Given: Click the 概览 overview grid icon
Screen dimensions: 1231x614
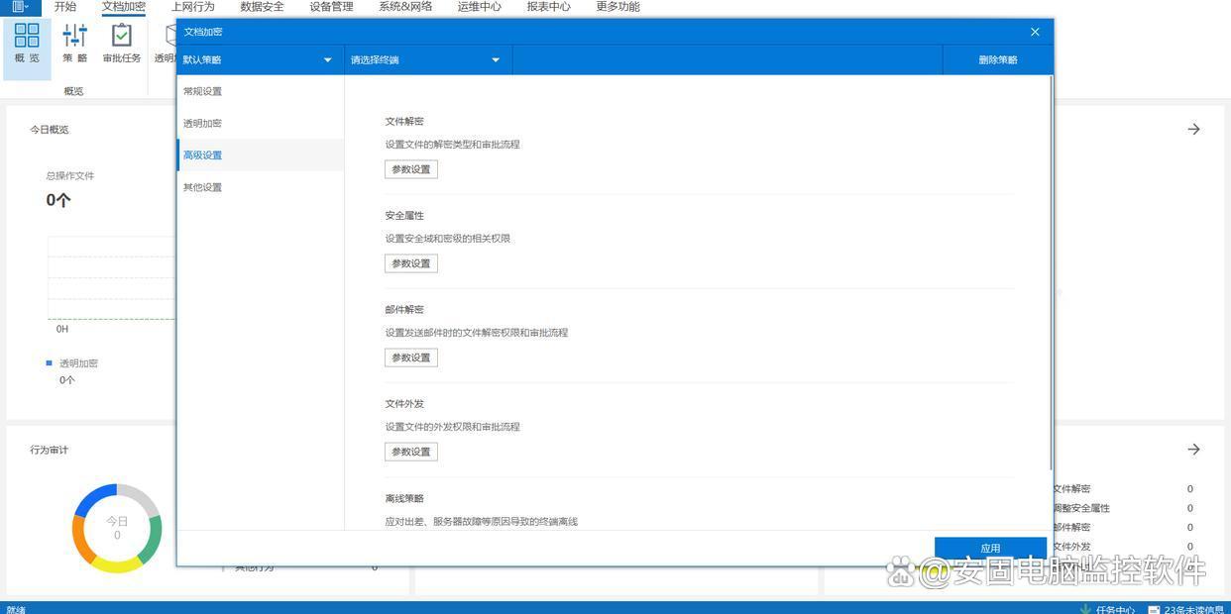Looking at the screenshot, I should point(27,37).
